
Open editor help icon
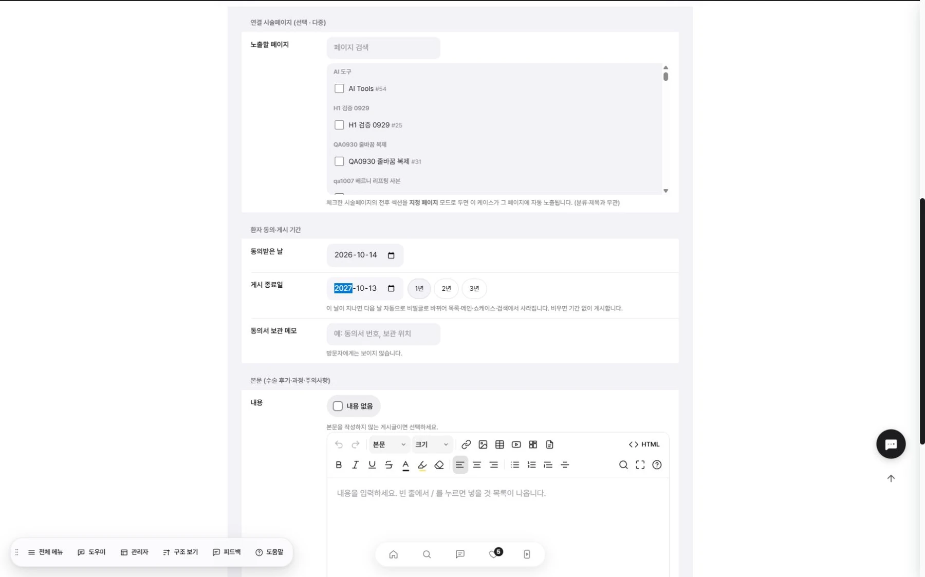pyautogui.click(x=657, y=464)
